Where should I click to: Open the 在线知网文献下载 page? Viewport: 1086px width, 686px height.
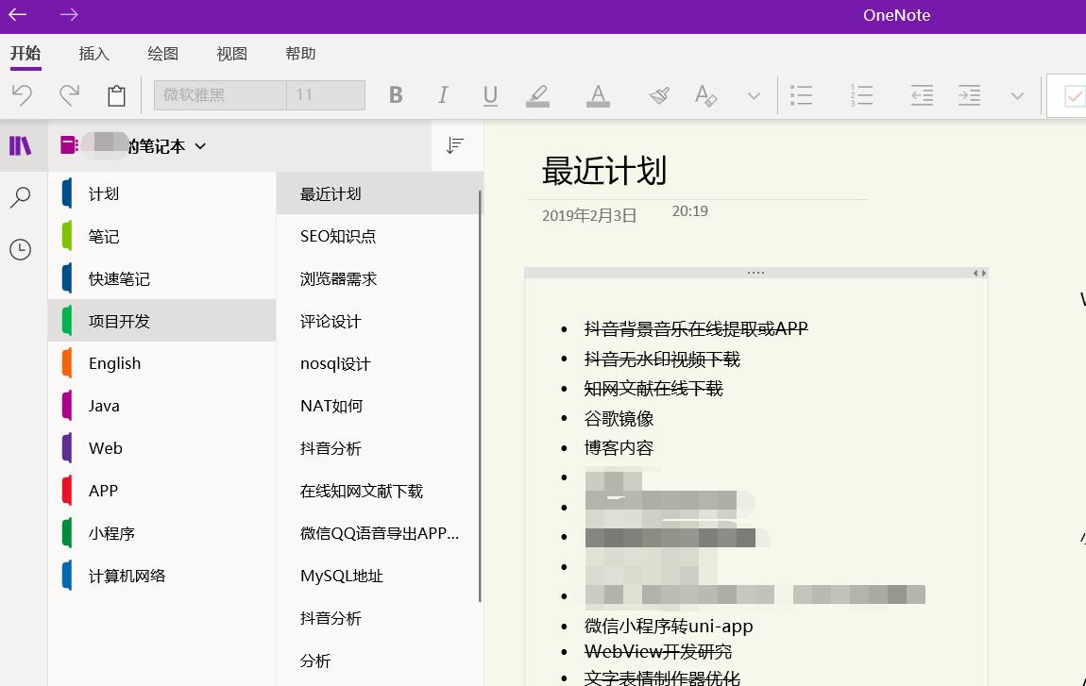[378, 491]
